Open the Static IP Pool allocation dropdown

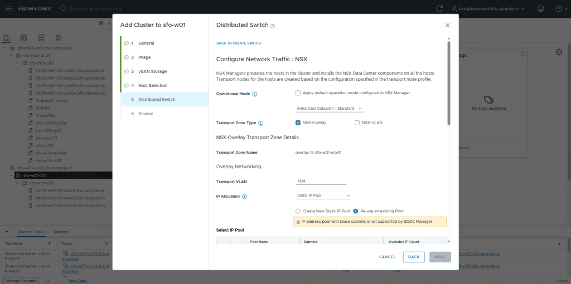323,195
